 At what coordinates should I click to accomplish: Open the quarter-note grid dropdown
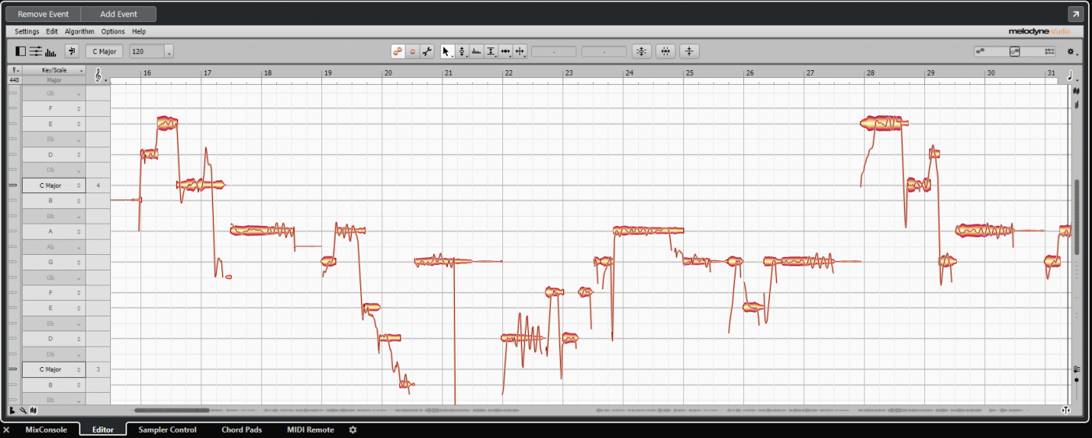[1072, 76]
